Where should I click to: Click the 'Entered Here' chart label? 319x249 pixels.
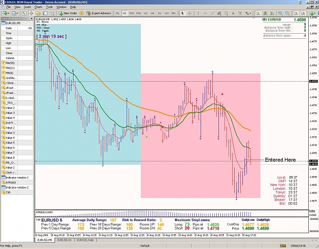(280, 160)
